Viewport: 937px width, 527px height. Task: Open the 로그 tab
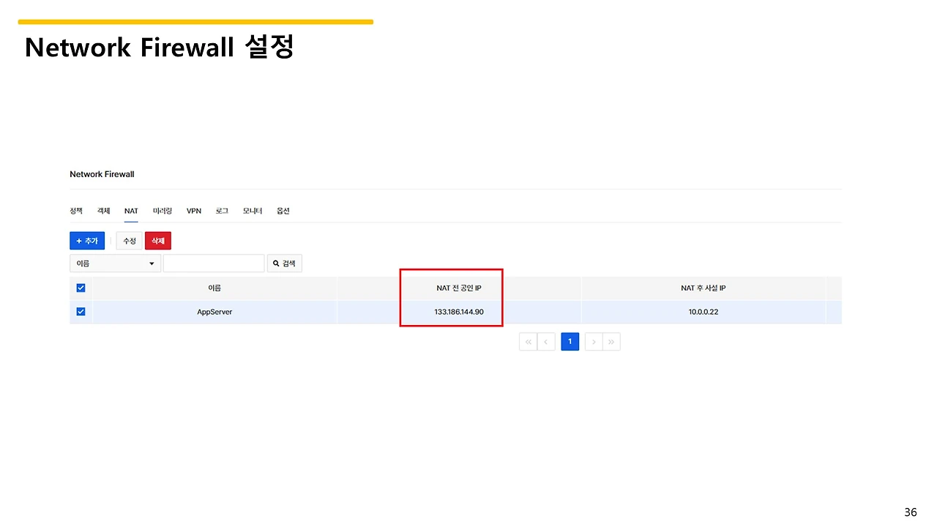tap(221, 211)
